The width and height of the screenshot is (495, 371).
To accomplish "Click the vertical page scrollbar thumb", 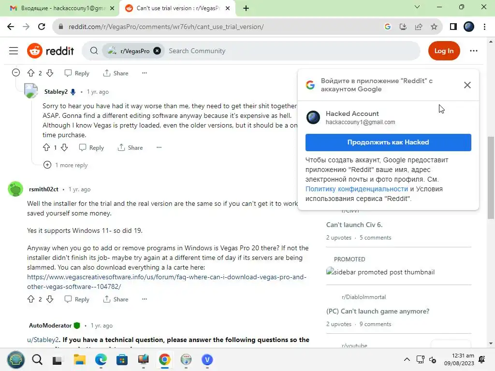I will 491,178.
